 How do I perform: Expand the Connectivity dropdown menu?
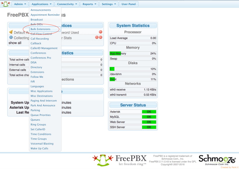click(x=67, y=4)
